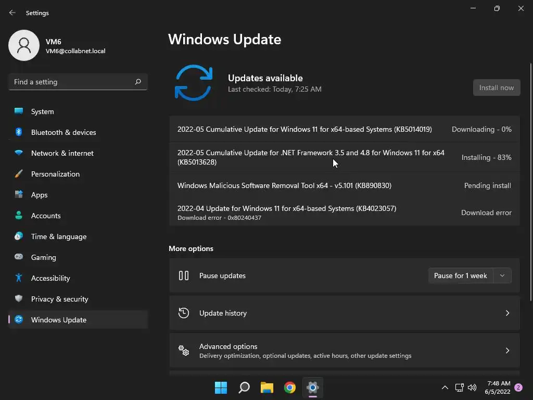Click the Settings gear on the taskbar

(x=313, y=387)
